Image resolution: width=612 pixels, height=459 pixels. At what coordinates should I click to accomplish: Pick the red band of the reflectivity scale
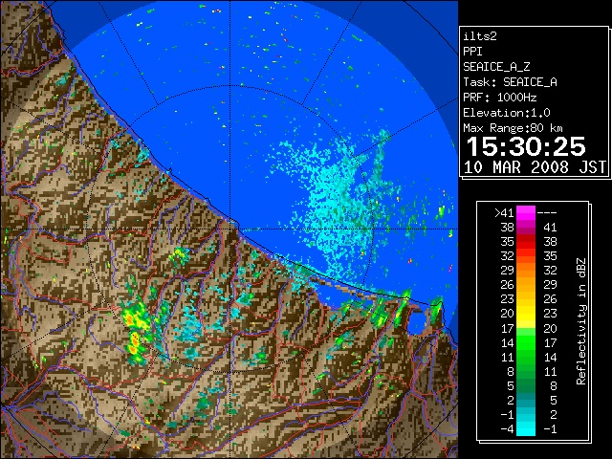coord(526,241)
